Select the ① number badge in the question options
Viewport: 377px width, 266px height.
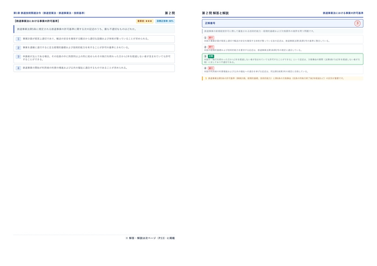tap(18, 39)
